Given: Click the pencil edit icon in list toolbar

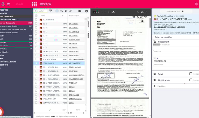Looking at the screenshot, I should point(70,11).
